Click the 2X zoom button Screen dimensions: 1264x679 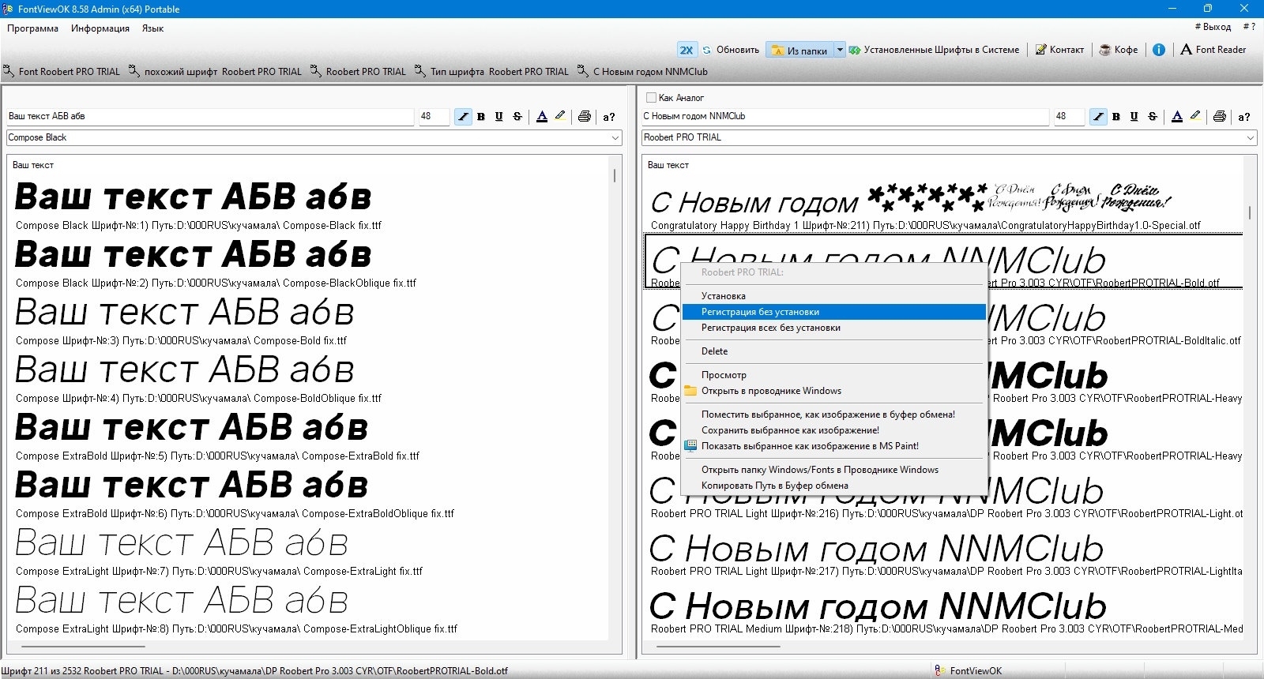click(687, 50)
